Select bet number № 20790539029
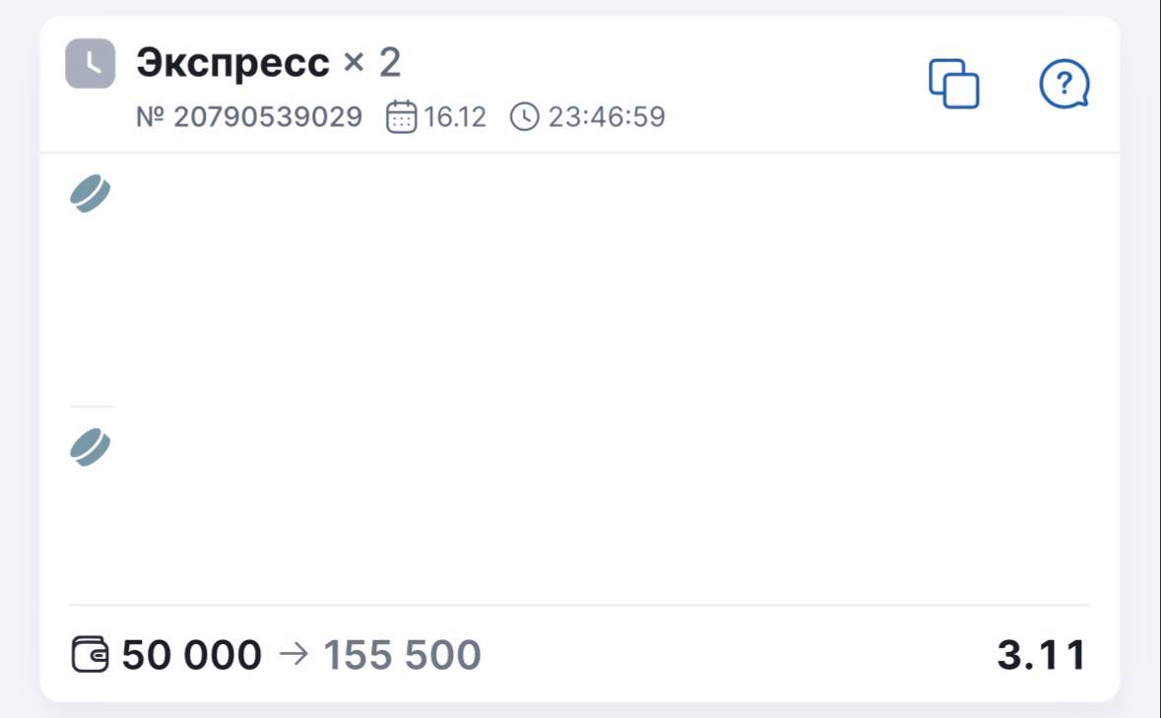 tap(249, 117)
